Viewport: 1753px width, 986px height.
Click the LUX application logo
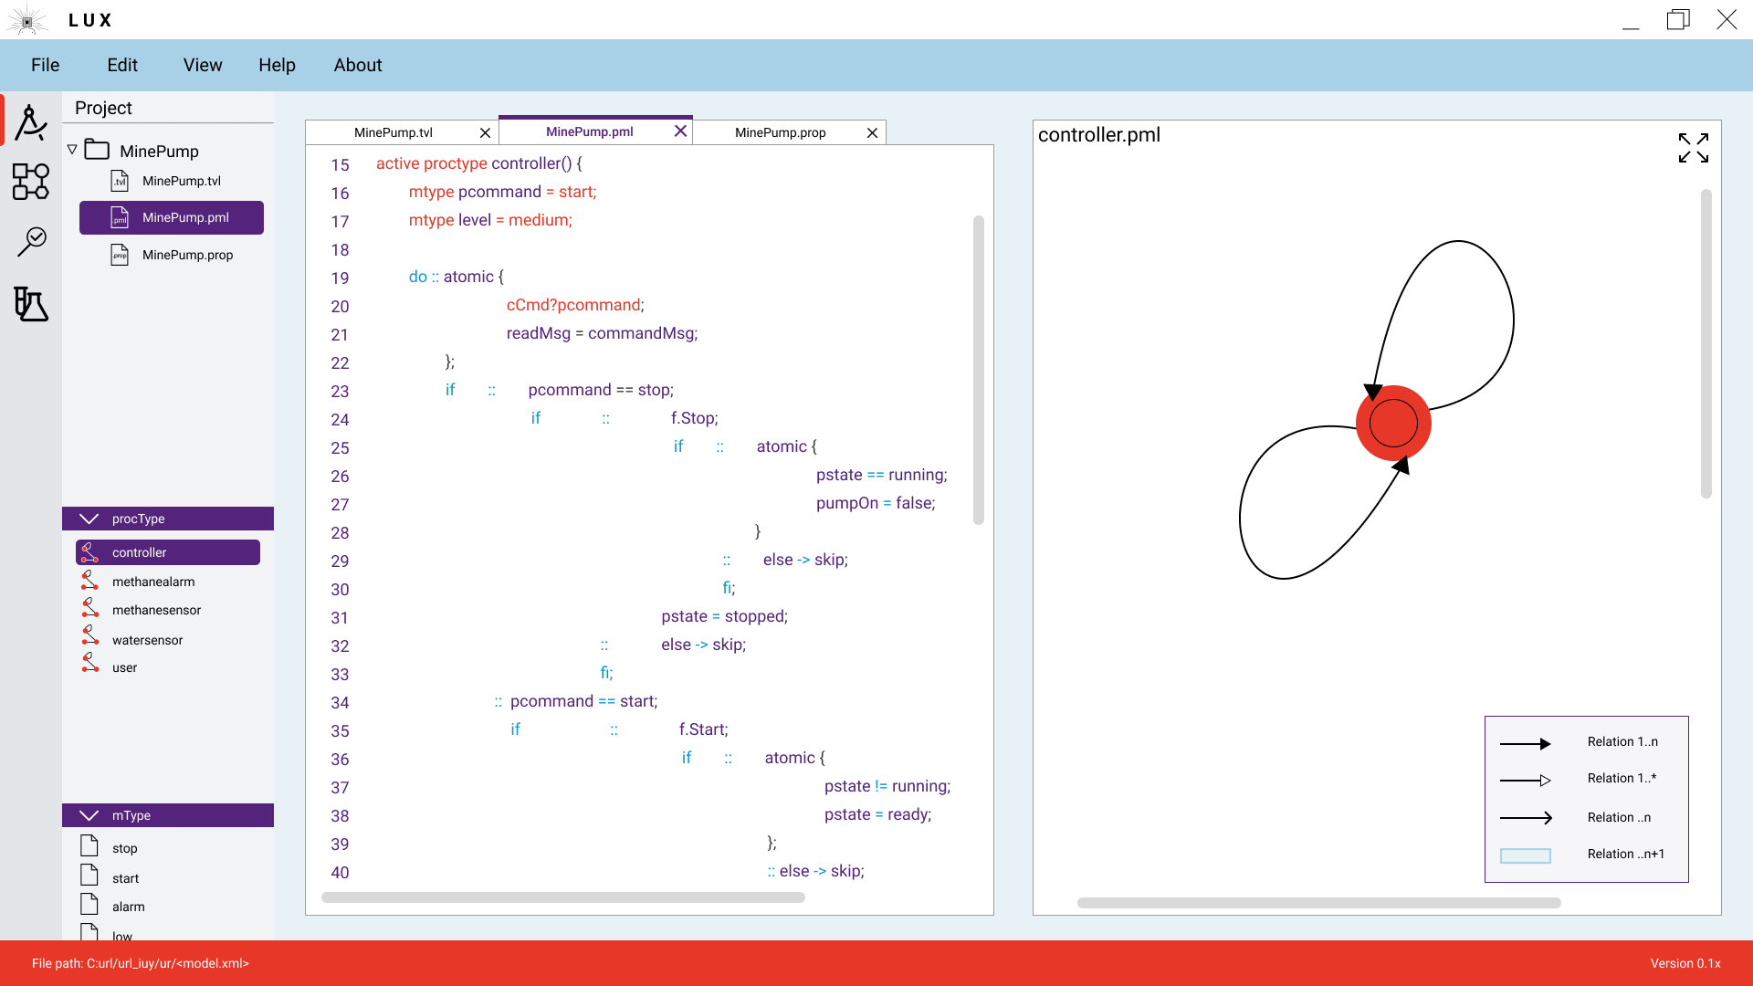(27, 20)
